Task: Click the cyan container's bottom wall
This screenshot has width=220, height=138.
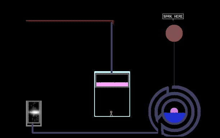Action: [x=112, y=116]
